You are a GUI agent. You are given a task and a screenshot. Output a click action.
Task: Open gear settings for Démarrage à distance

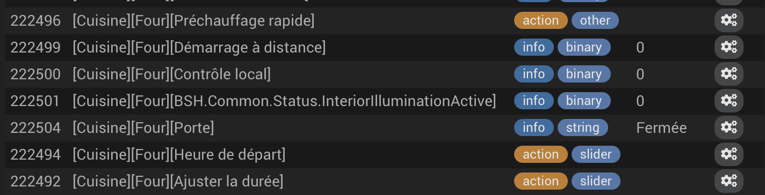click(x=728, y=48)
